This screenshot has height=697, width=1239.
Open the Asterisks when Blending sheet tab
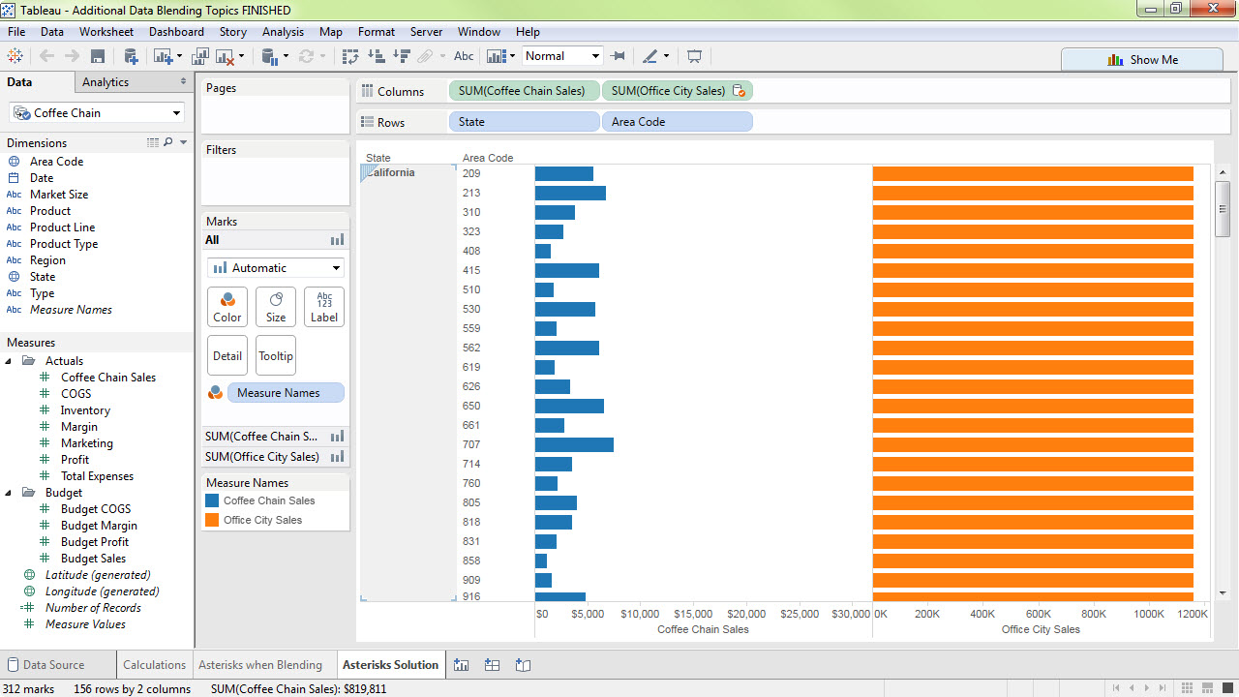(263, 665)
